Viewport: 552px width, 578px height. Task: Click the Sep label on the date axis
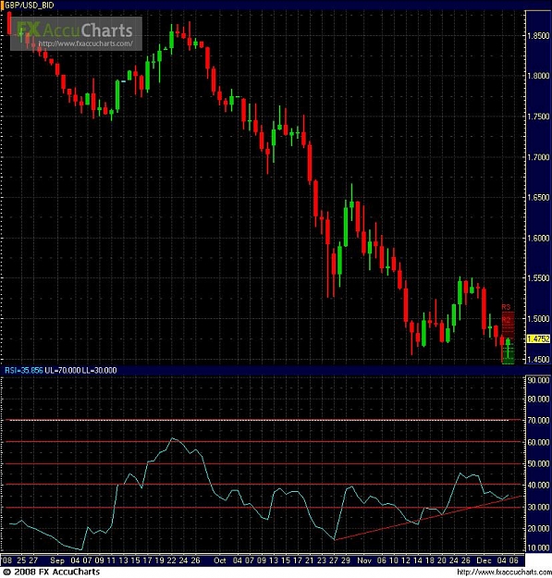[57, 560]
